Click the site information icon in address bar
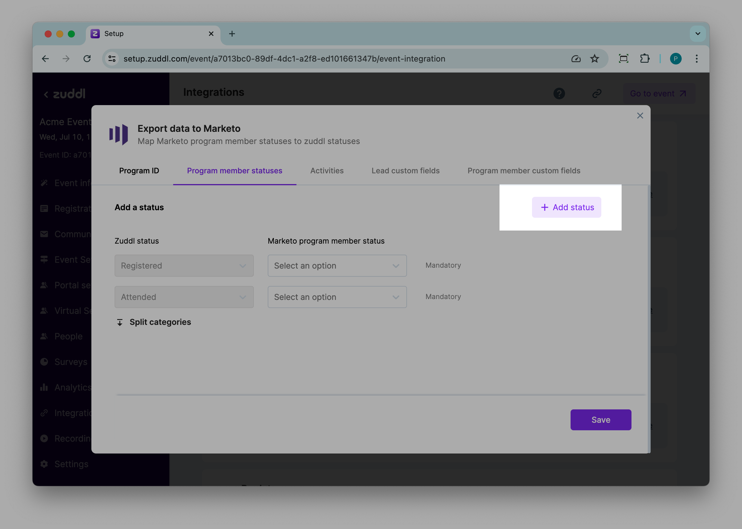742x529 pixels. 112,59
